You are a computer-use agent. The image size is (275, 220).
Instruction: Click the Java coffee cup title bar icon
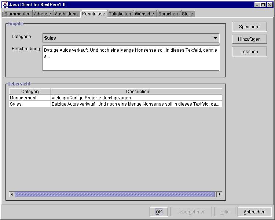(5, 4)
